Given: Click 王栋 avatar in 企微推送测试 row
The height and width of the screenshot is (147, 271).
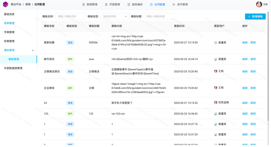Looking at the screenshot, I should pyautogui.click(x=216, y=71).
